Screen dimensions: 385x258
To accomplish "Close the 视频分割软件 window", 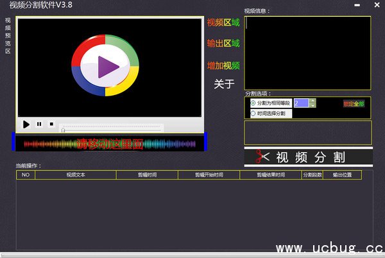I will 377,4.
